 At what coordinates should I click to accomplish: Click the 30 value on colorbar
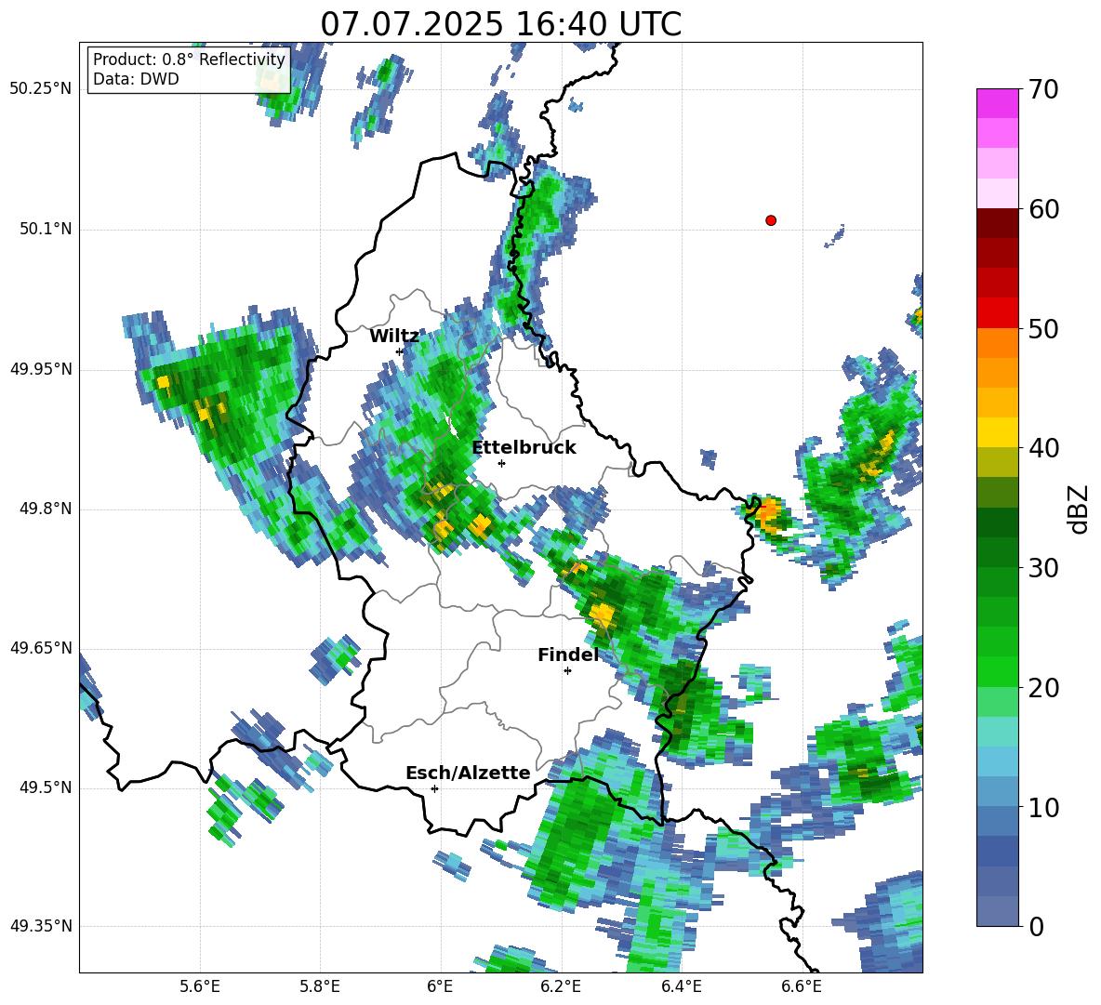coord(1043,568)
